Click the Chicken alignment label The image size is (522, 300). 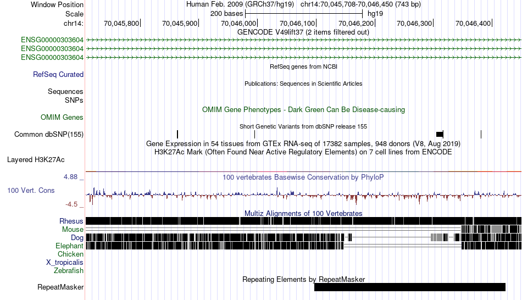[70, 254]
